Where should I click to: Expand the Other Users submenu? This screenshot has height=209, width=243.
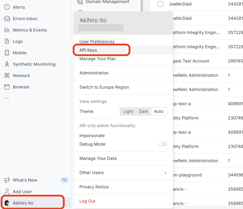[x=123, y=173]
